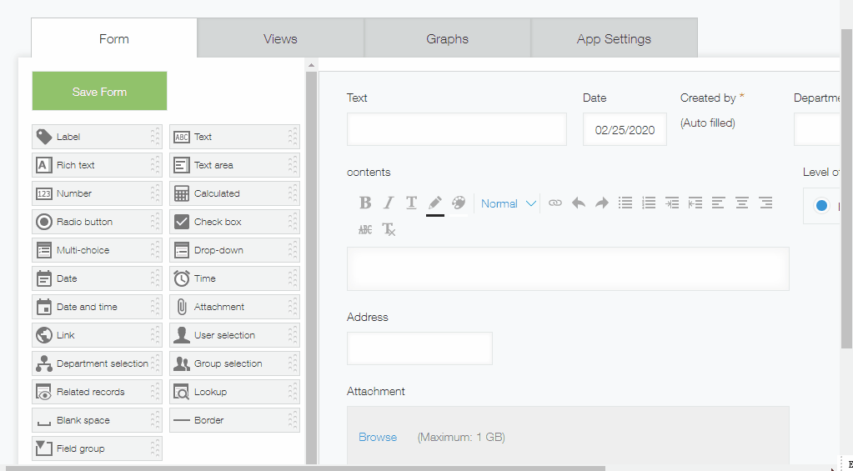853x471 pixels.
Task: Select the Check box field type
Action: [x=234, y=222]
